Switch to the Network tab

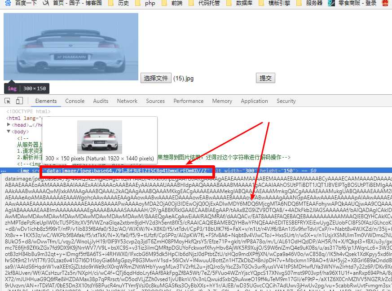[127, 101]
